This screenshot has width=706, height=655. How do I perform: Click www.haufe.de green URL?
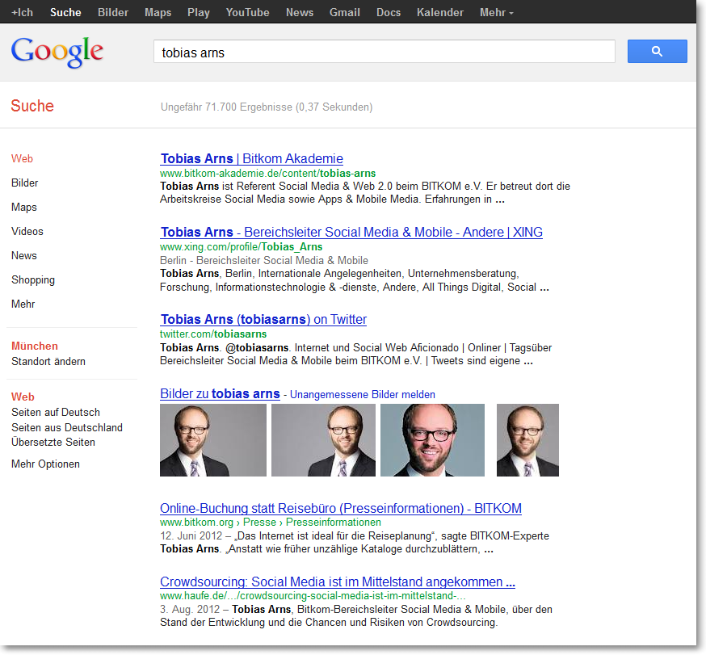(313, 596)
